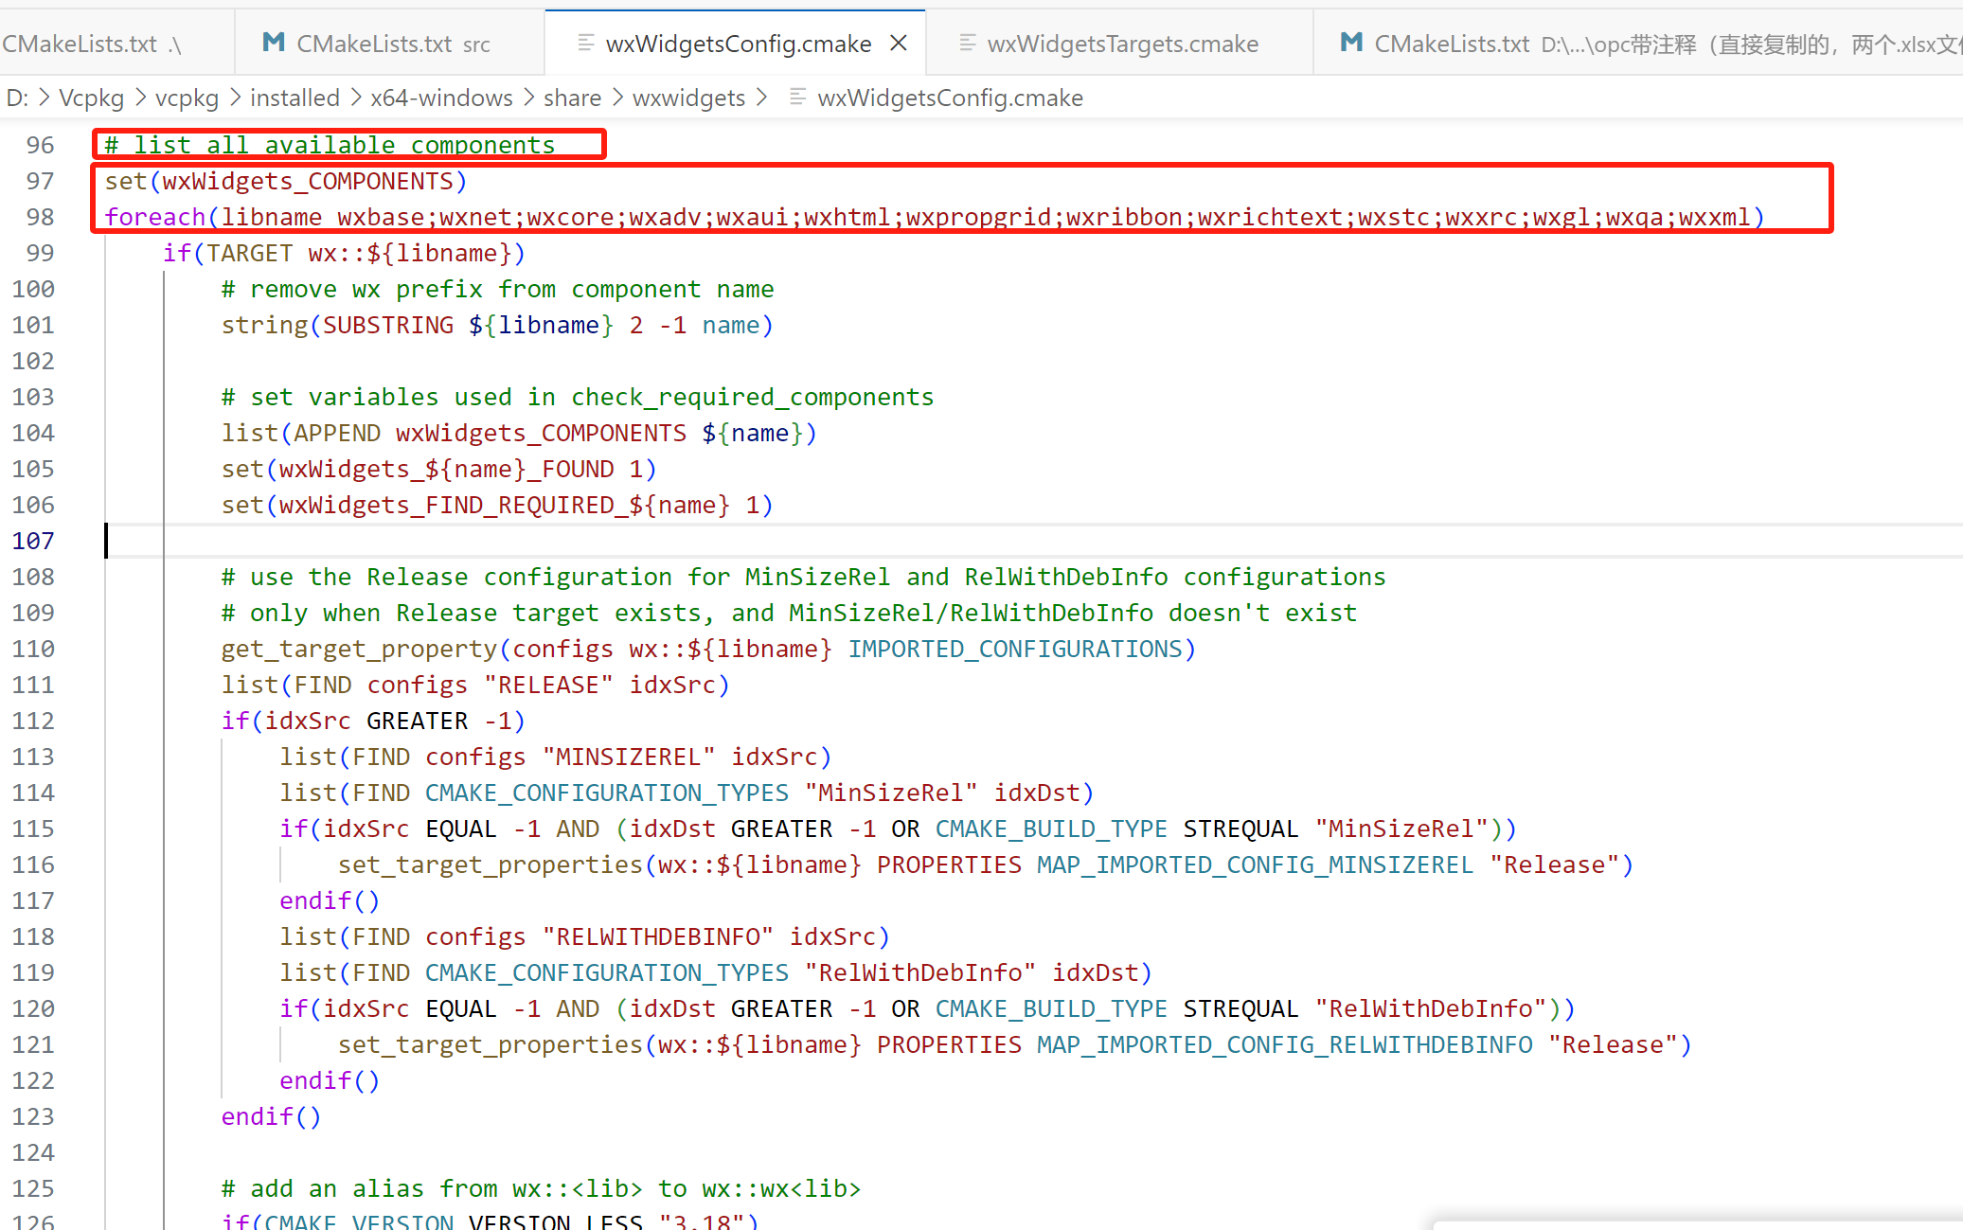
Task: Click 'IMPORTED_CONFIGURATIONS' on line 110
Action: [1015, 649]
